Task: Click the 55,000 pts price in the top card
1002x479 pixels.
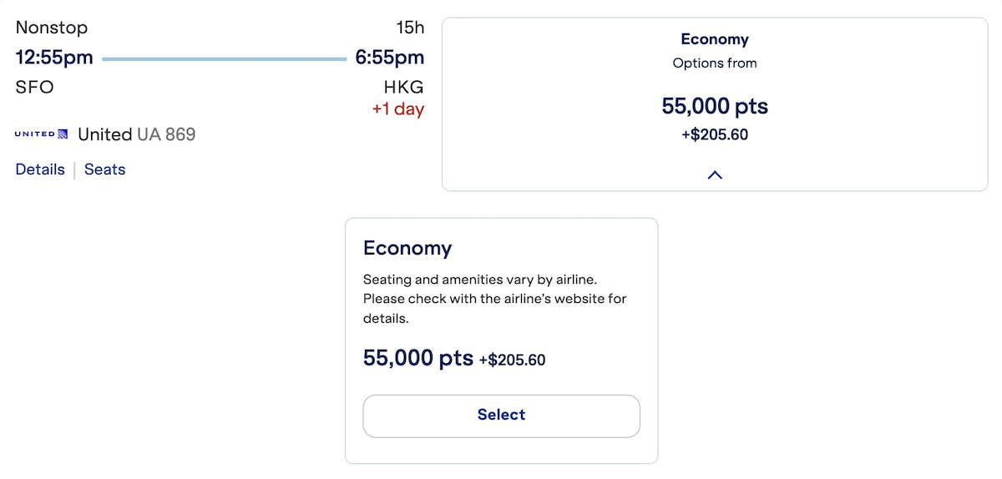Action: coord(715,106)
